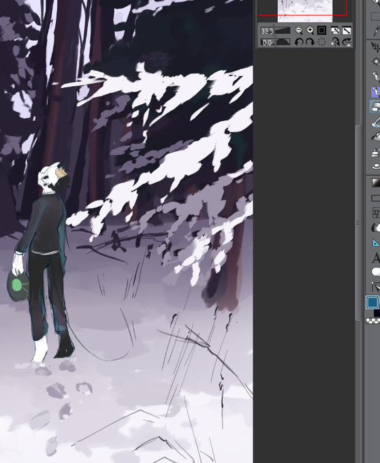The width and height of the screenshot is (380, 463).
Task: Select the auto select magic wand tool
Action: coord(376,62)
